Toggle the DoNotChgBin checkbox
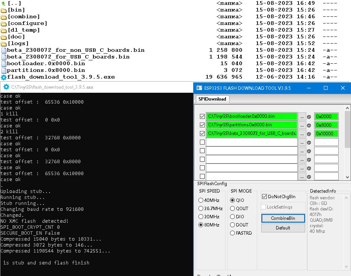Image resolution: width=351 pixels, height=276 pixels. [x=264, y=197]
